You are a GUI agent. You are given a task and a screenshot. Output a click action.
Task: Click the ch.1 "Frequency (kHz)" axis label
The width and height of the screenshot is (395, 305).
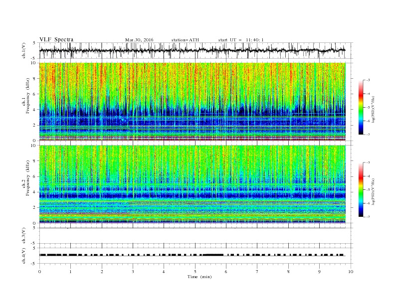[x=27, y=96]
